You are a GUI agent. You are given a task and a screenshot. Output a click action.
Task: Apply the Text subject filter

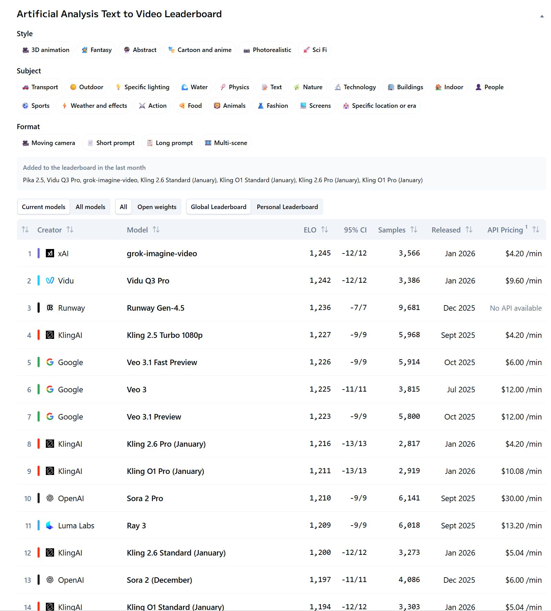(x=271, y=87)
